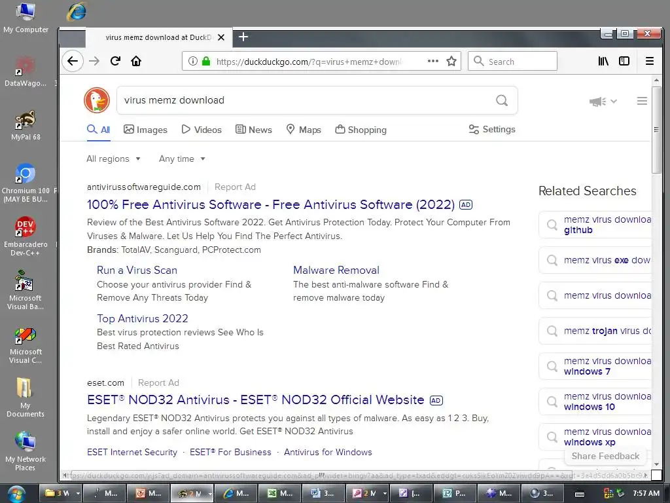This screenshot has height=503, width=670.
Task: Search related: memz virus download windows xp
Action: click(595, 437)
